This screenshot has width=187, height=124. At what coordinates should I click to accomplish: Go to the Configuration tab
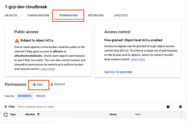click(38, 15)
